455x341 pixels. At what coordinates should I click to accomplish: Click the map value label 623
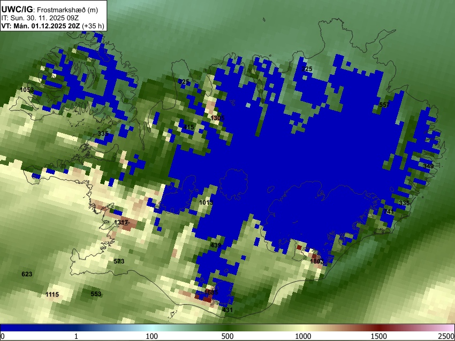tap(27, 274)
